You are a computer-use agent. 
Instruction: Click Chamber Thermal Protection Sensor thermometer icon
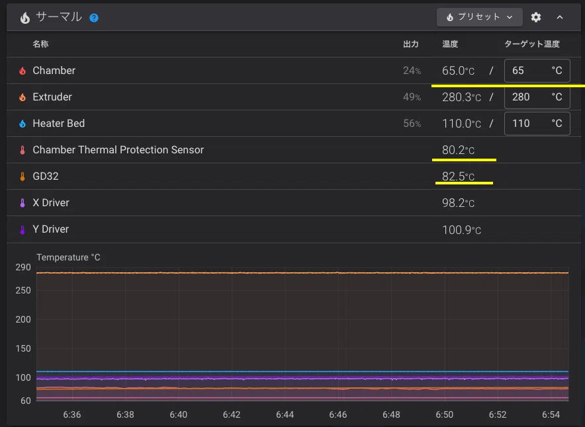pyautogui.click(x=22, y=150)
